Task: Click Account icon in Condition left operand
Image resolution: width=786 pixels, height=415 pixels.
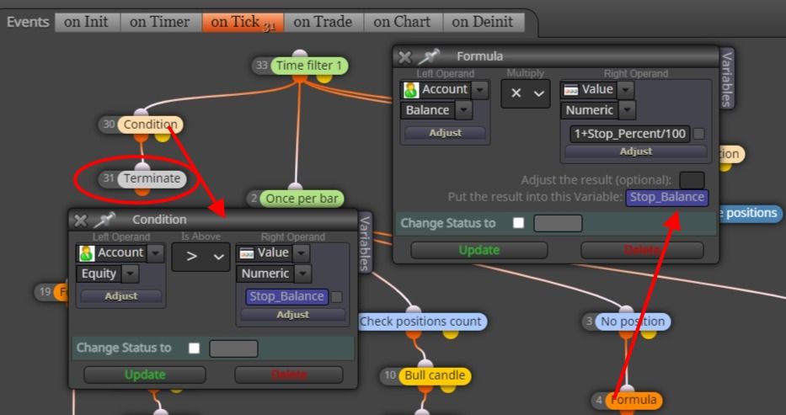Action: click(x=86, y=253)
